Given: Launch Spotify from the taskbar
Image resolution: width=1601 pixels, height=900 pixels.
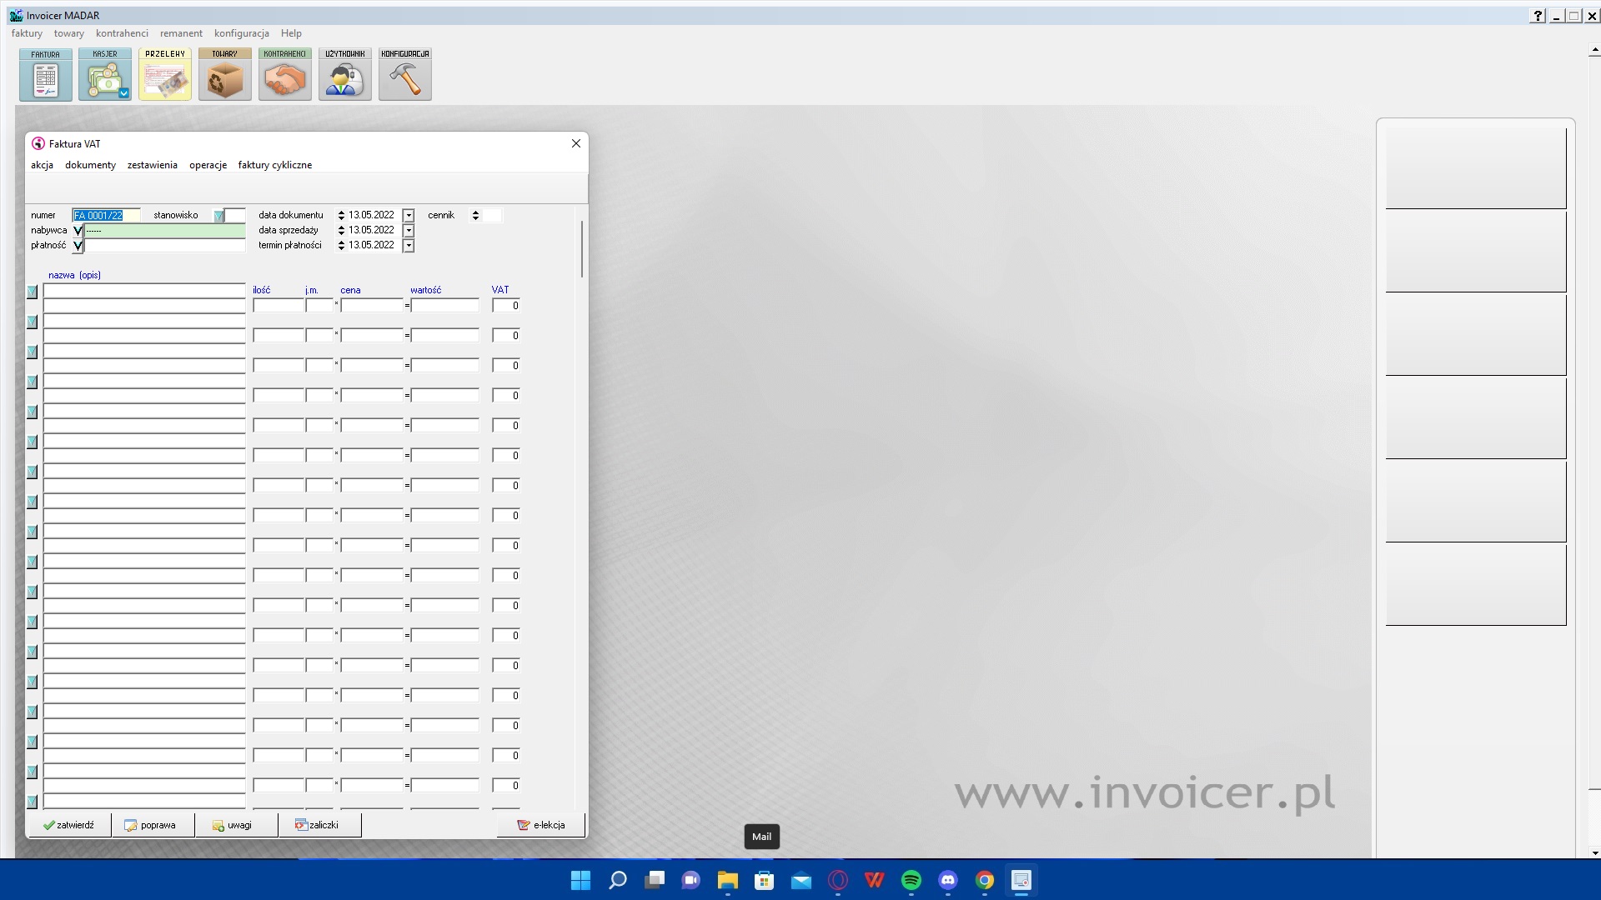Looking at the screenshot, I should coord(911,881).
